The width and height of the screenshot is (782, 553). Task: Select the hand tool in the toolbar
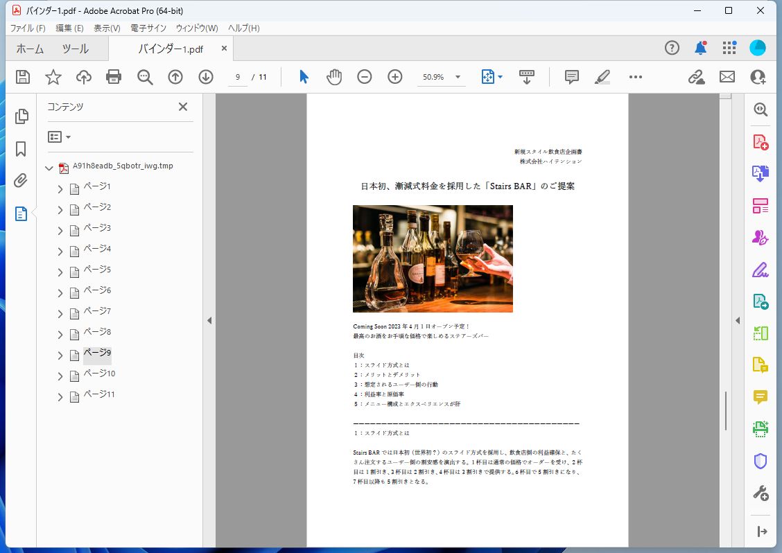tap(333, 77)
